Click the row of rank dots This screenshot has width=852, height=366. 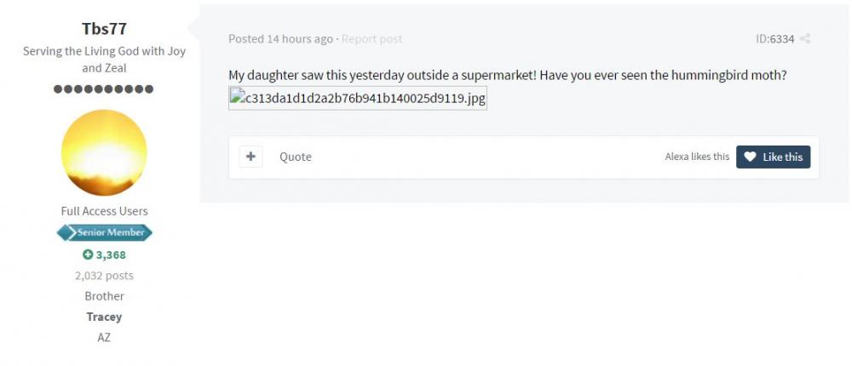tap(104, 89)
